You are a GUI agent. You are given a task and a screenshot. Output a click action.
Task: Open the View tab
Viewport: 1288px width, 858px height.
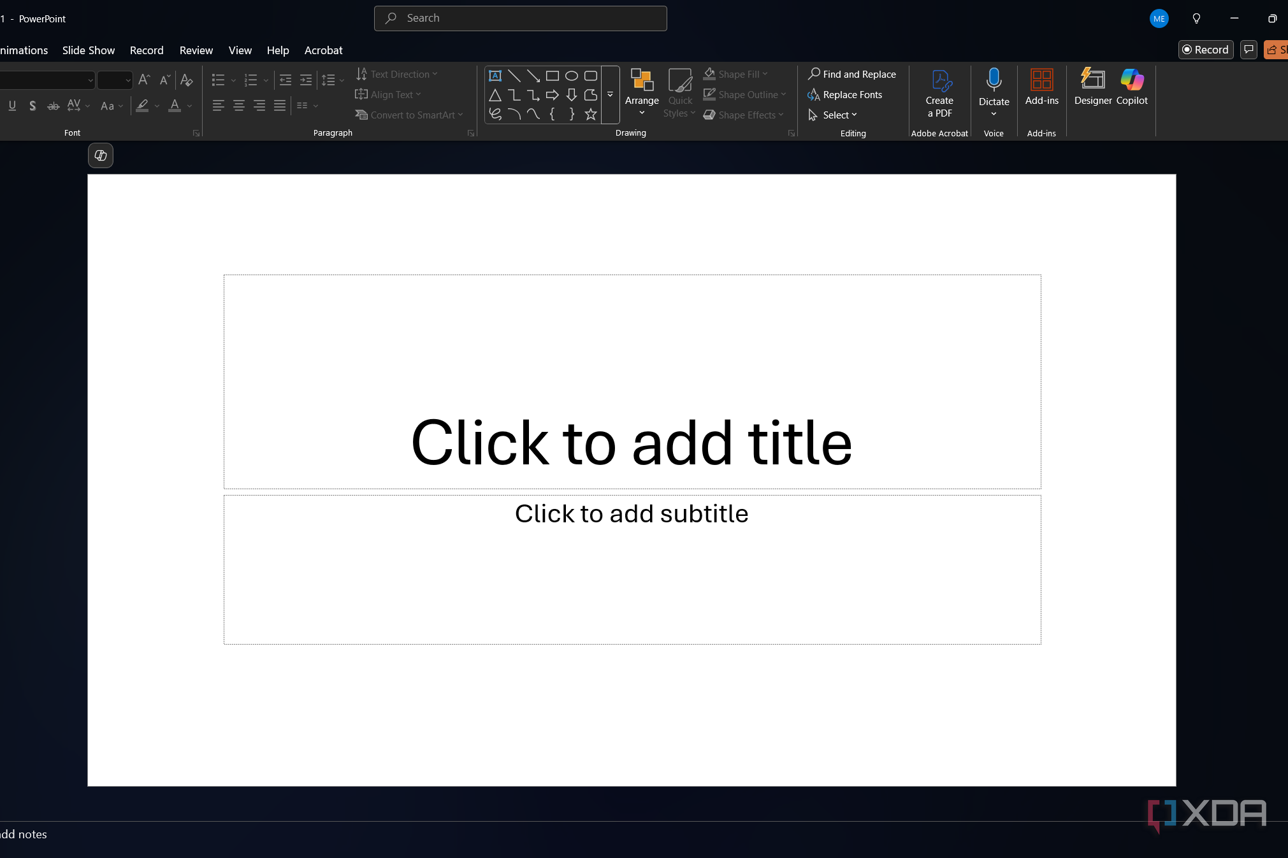click(x=240, y=50)
